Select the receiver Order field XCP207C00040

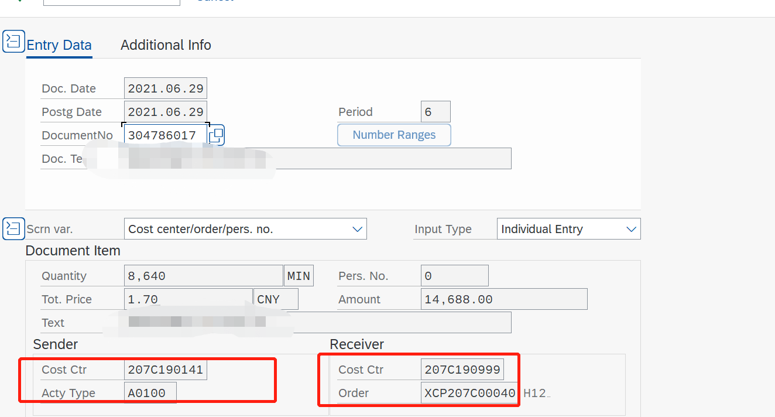tap(469, 393)
